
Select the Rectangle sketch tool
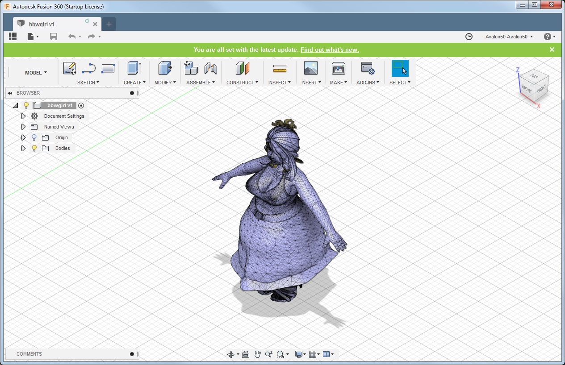tap(108, 68)
